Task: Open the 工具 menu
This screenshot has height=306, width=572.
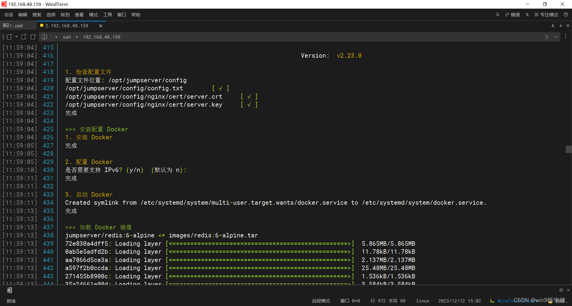Action: click(108, 15)
